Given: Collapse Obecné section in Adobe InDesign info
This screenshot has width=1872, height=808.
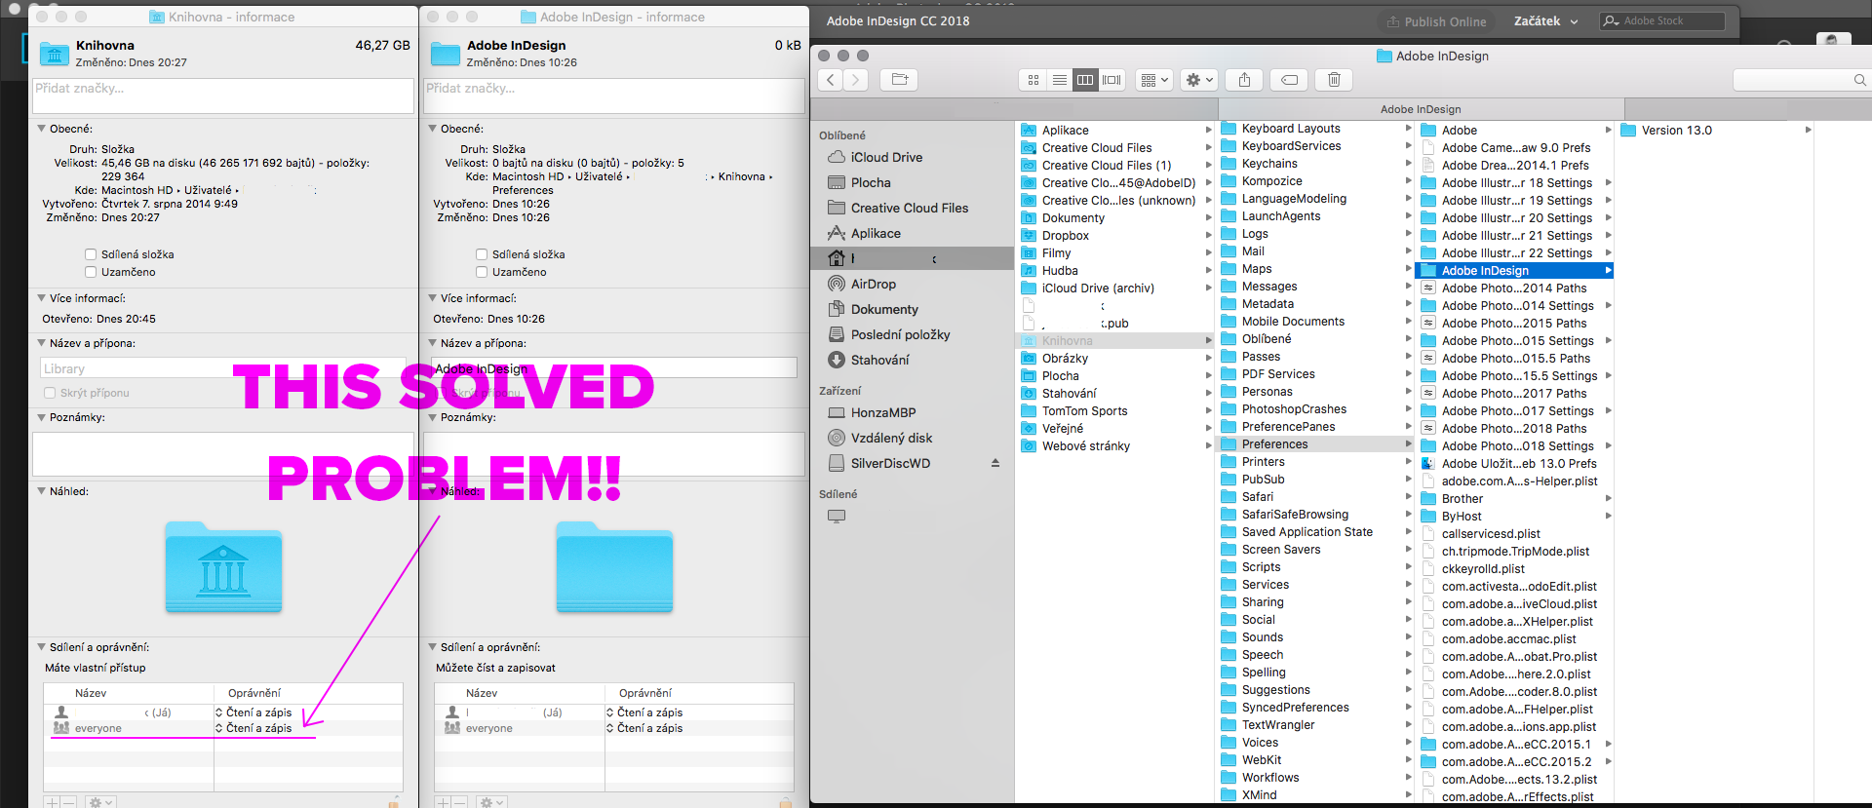Looking at the screenshot, I should click(x=432, y=129).
